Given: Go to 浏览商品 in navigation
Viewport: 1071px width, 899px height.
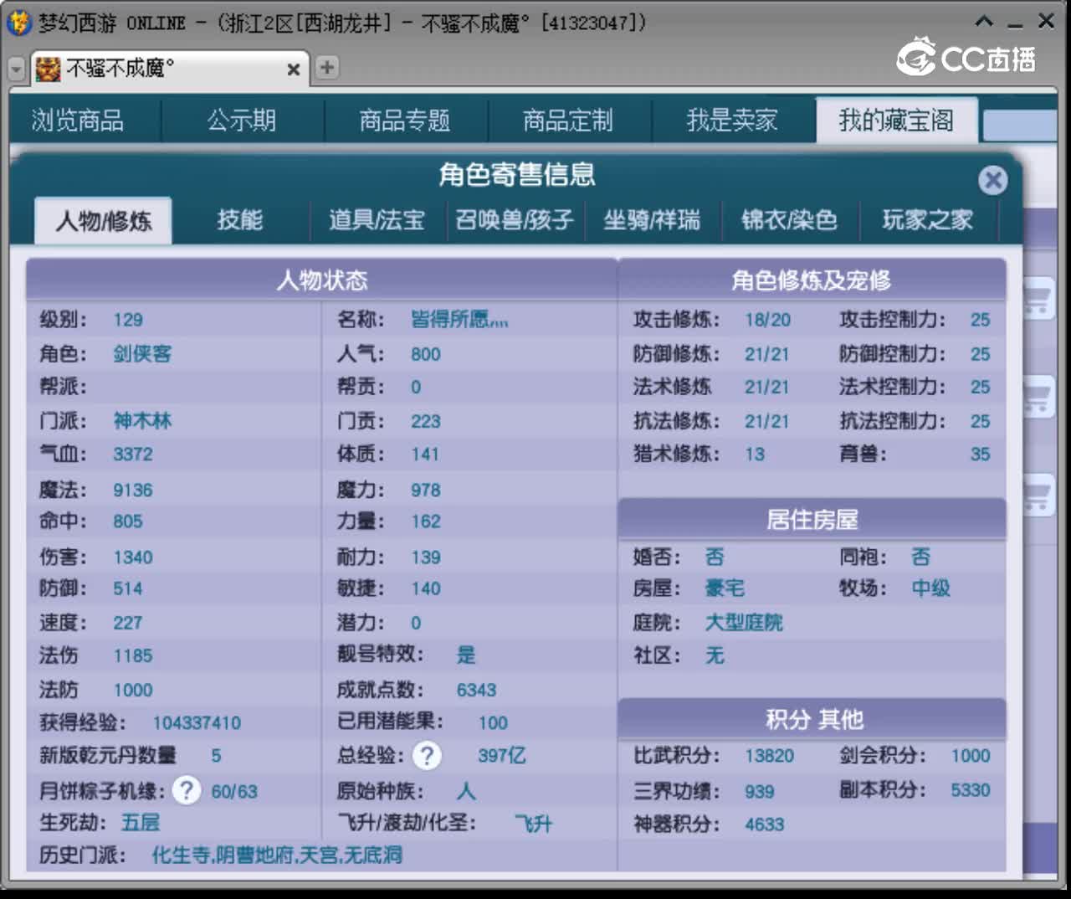Looking at the screenshot, I should (x=78, y=121).
